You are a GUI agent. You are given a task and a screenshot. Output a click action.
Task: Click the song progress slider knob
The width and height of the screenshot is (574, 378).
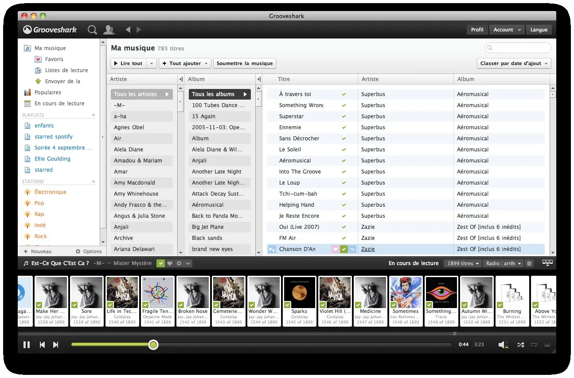click(153, 344)
